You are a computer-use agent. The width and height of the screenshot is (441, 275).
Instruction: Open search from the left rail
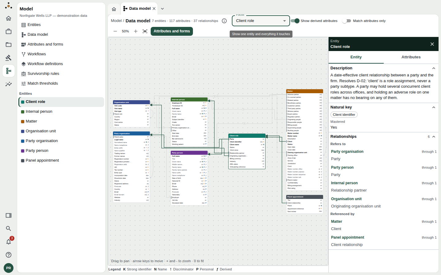(9, 229)
